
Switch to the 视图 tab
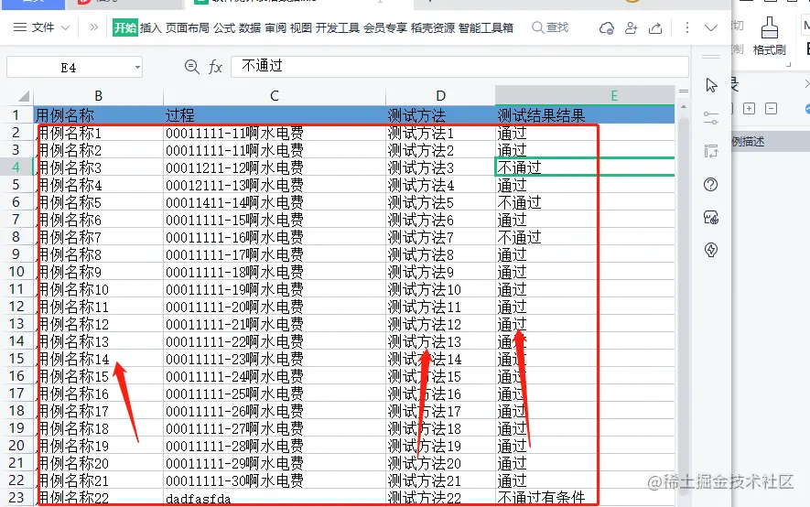[x=300, y=27]
